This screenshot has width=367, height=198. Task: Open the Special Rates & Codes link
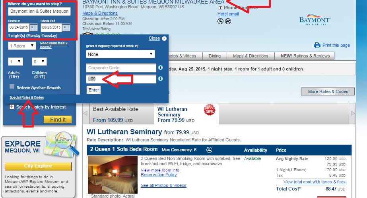(27, 97)
